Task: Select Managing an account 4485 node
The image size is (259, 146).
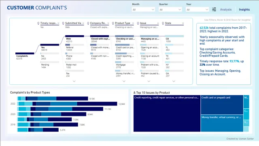Action: coord(149,39)
